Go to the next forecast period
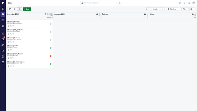This screenshot has width=197, height=111. 161,9
